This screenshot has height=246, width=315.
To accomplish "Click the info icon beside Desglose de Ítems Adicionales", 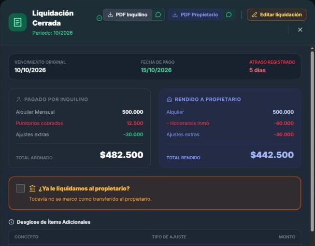I will tap(12, 222).
